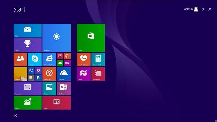Open the Desktop tile
Screen dimensions: 217x122
tap(20, 74)
